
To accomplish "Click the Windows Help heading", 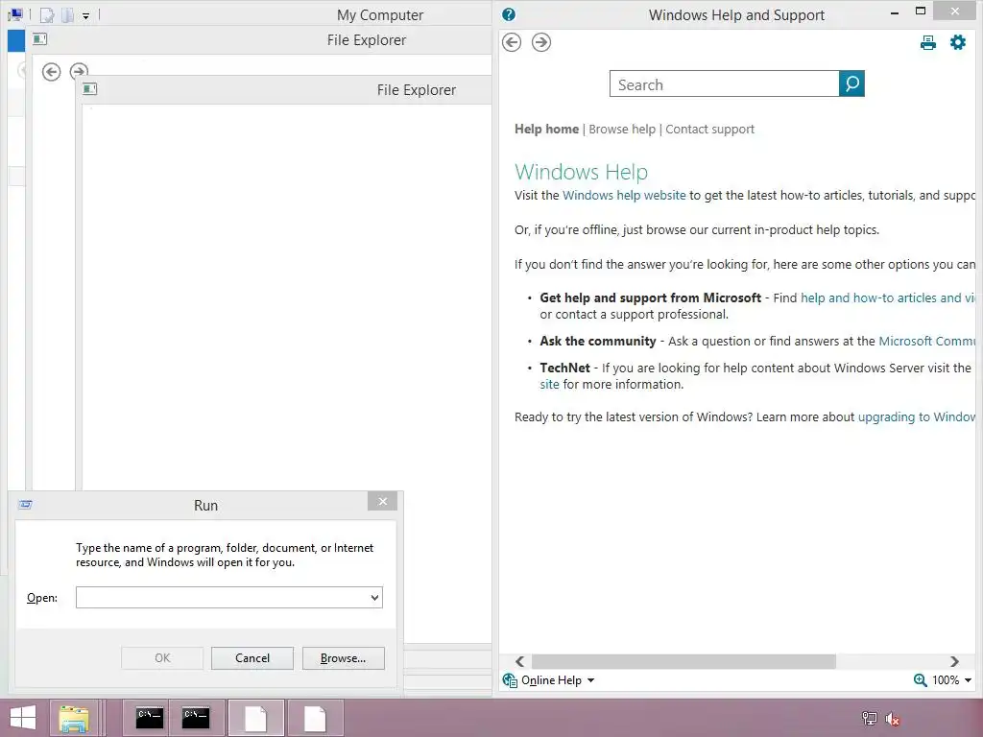I will [581, 171].
